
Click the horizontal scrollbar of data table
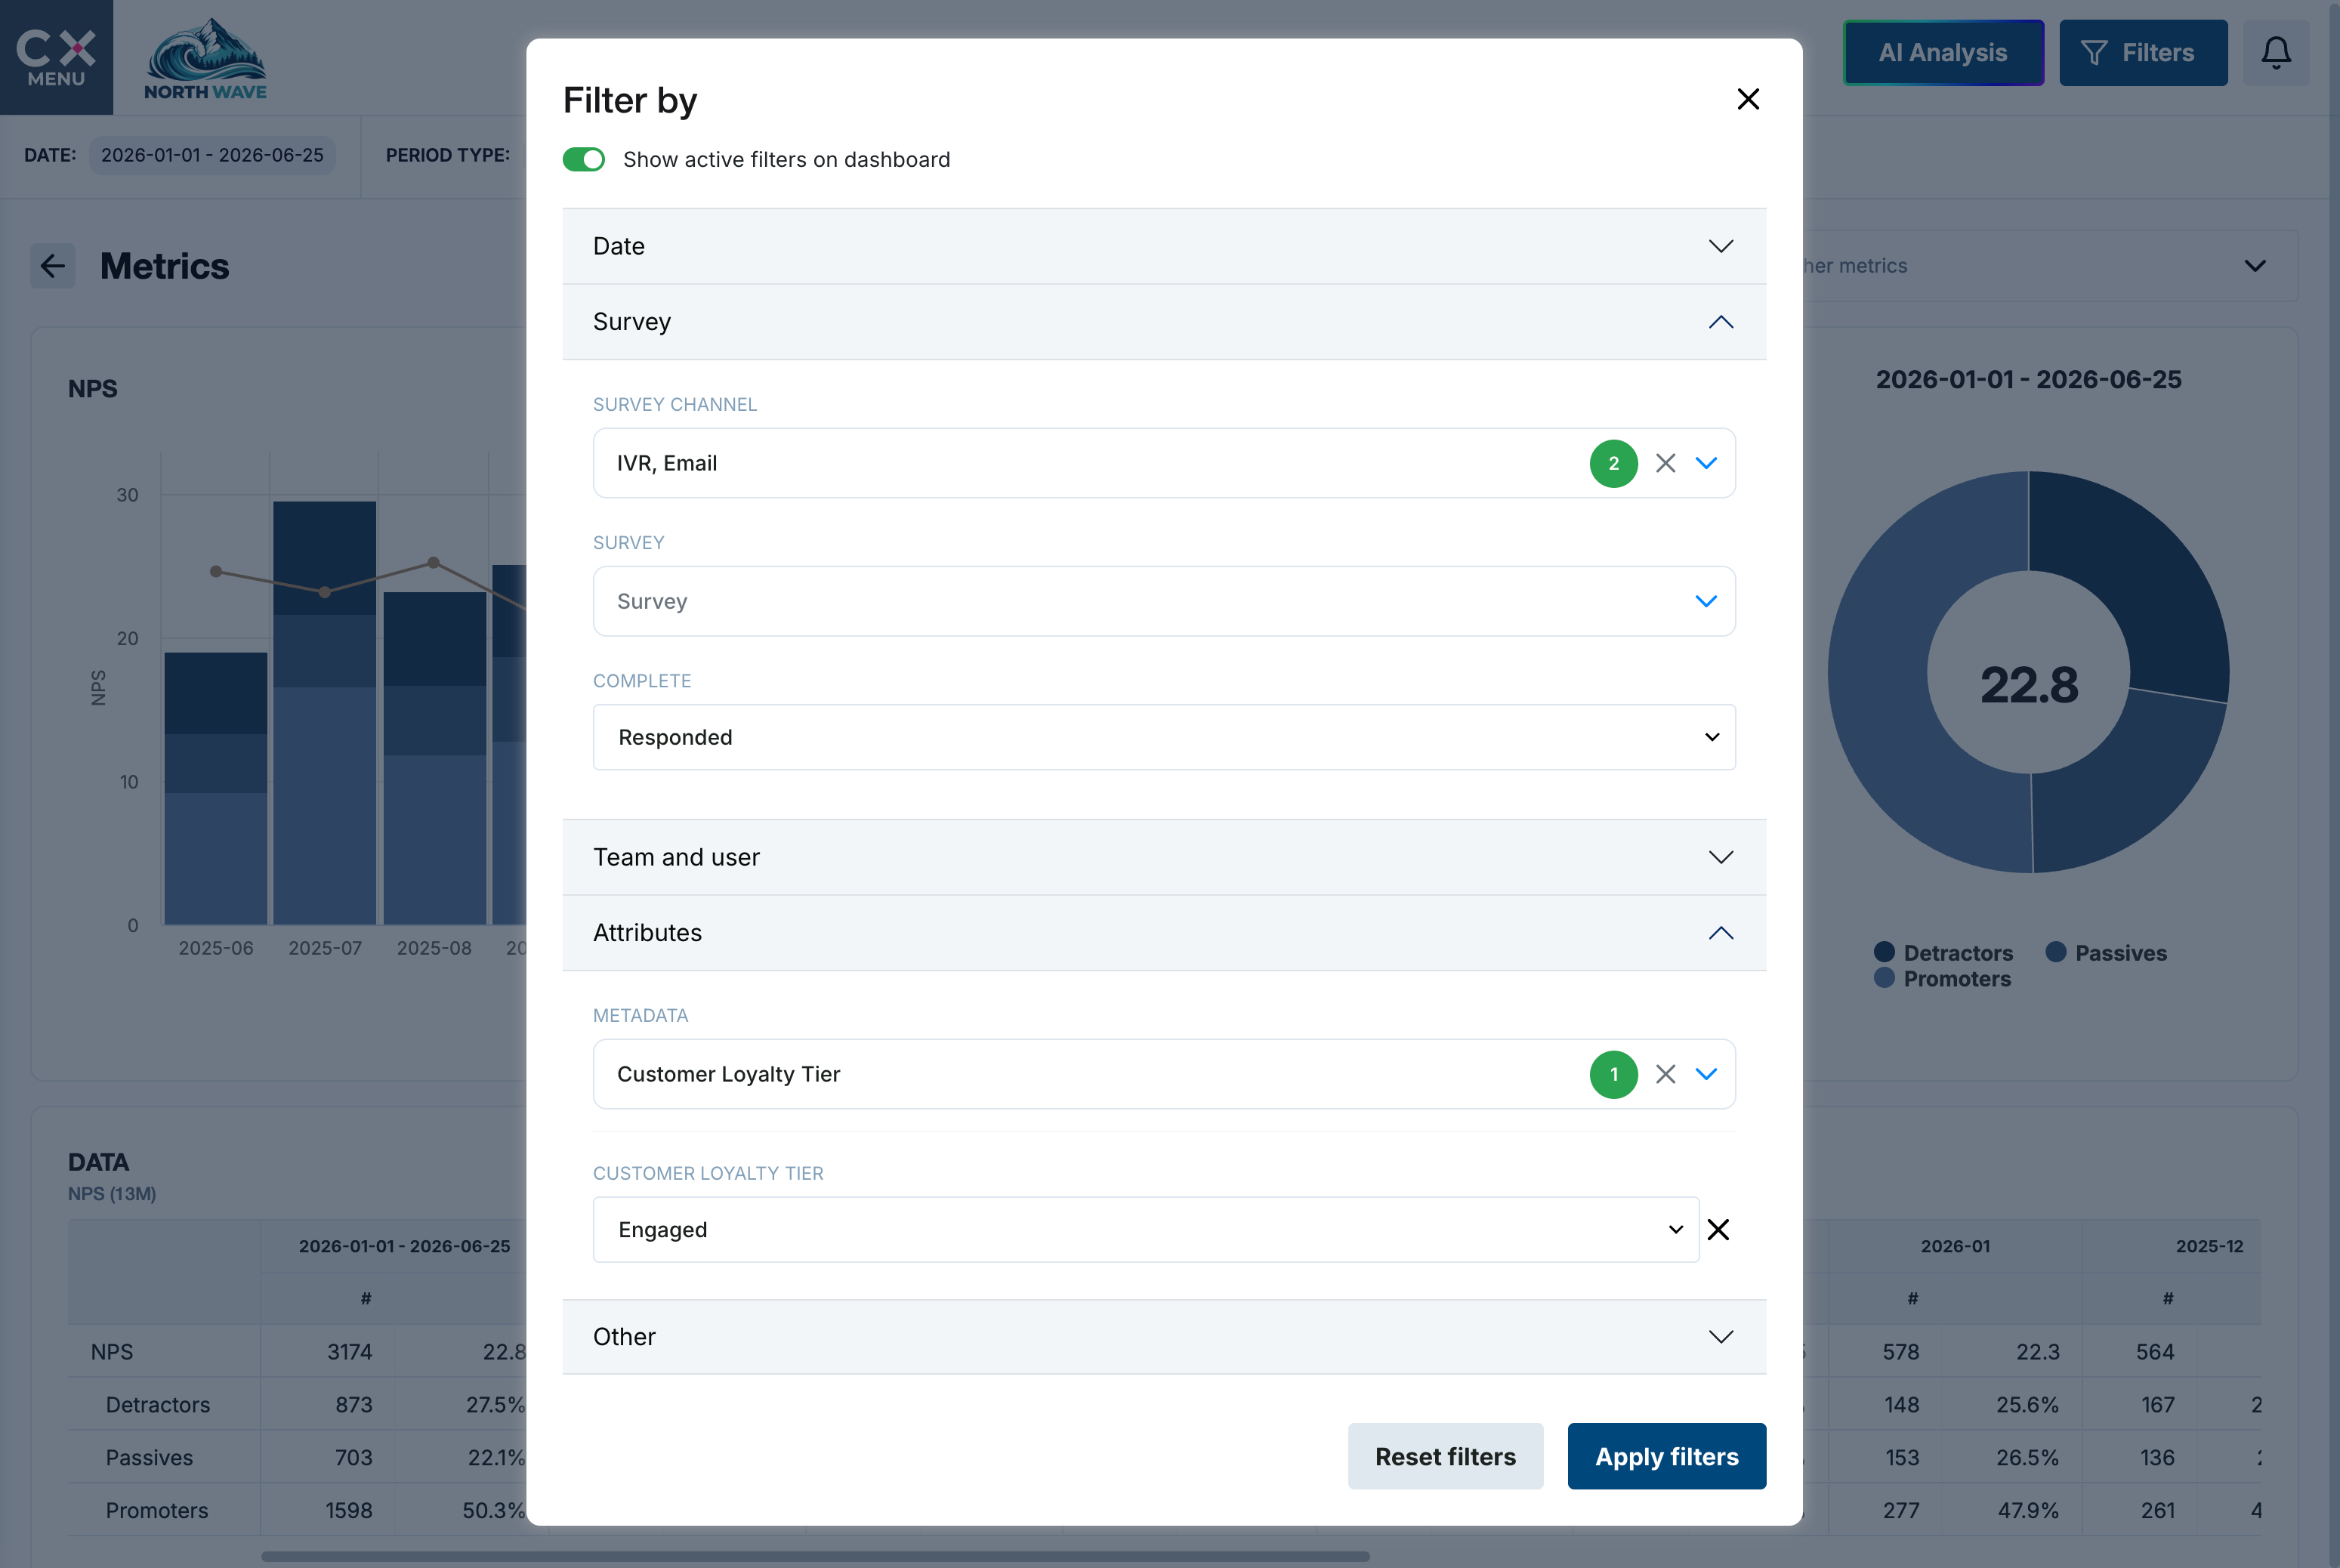(x=815, y=1556)
